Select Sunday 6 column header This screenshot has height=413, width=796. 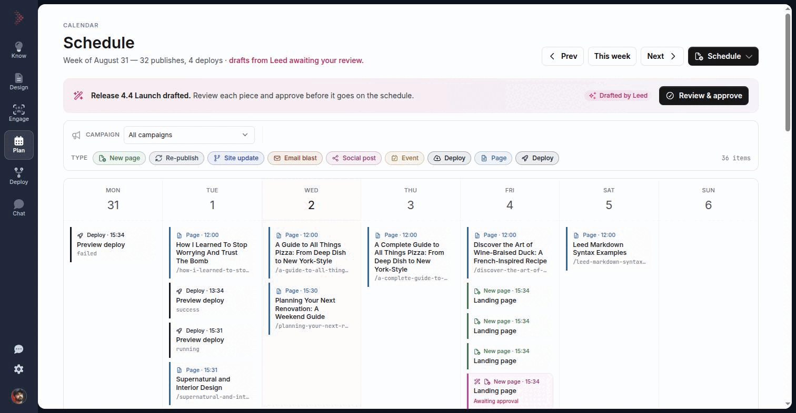click(x=708, y=200)
